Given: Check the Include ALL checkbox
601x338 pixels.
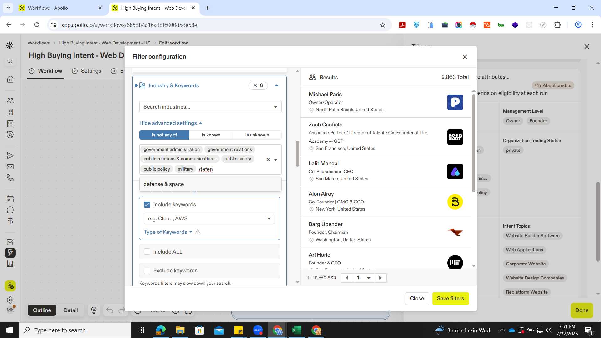Looking at the screenshot, I should click(x=147, y=252).
